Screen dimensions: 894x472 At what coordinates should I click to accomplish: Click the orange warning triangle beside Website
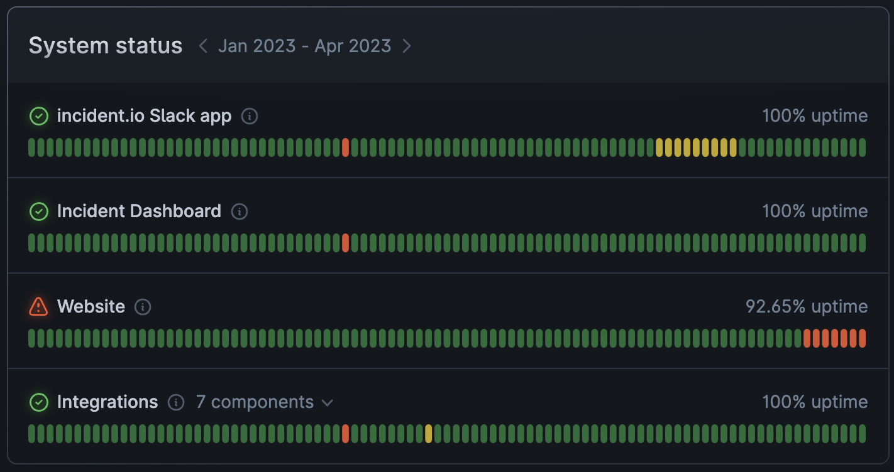tap(38, 307)
